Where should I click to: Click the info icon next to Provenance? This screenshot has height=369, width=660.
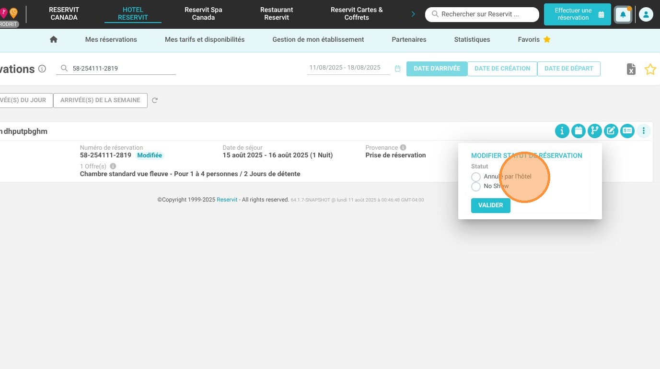point(403,147)
